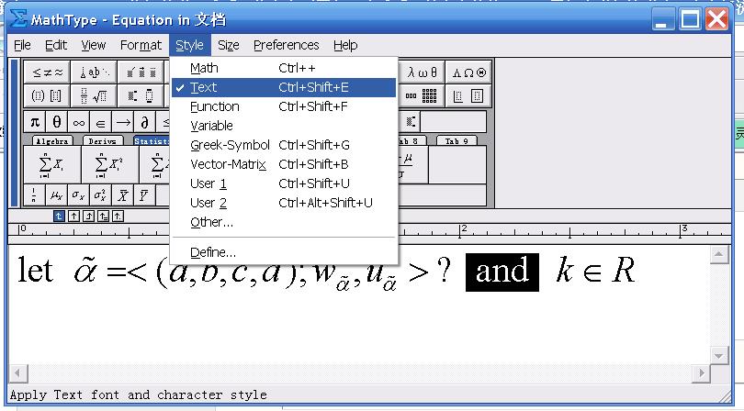Click the highlighted word "and" in equation
This screenshot has height=411, width=744.
coord(502,272)
